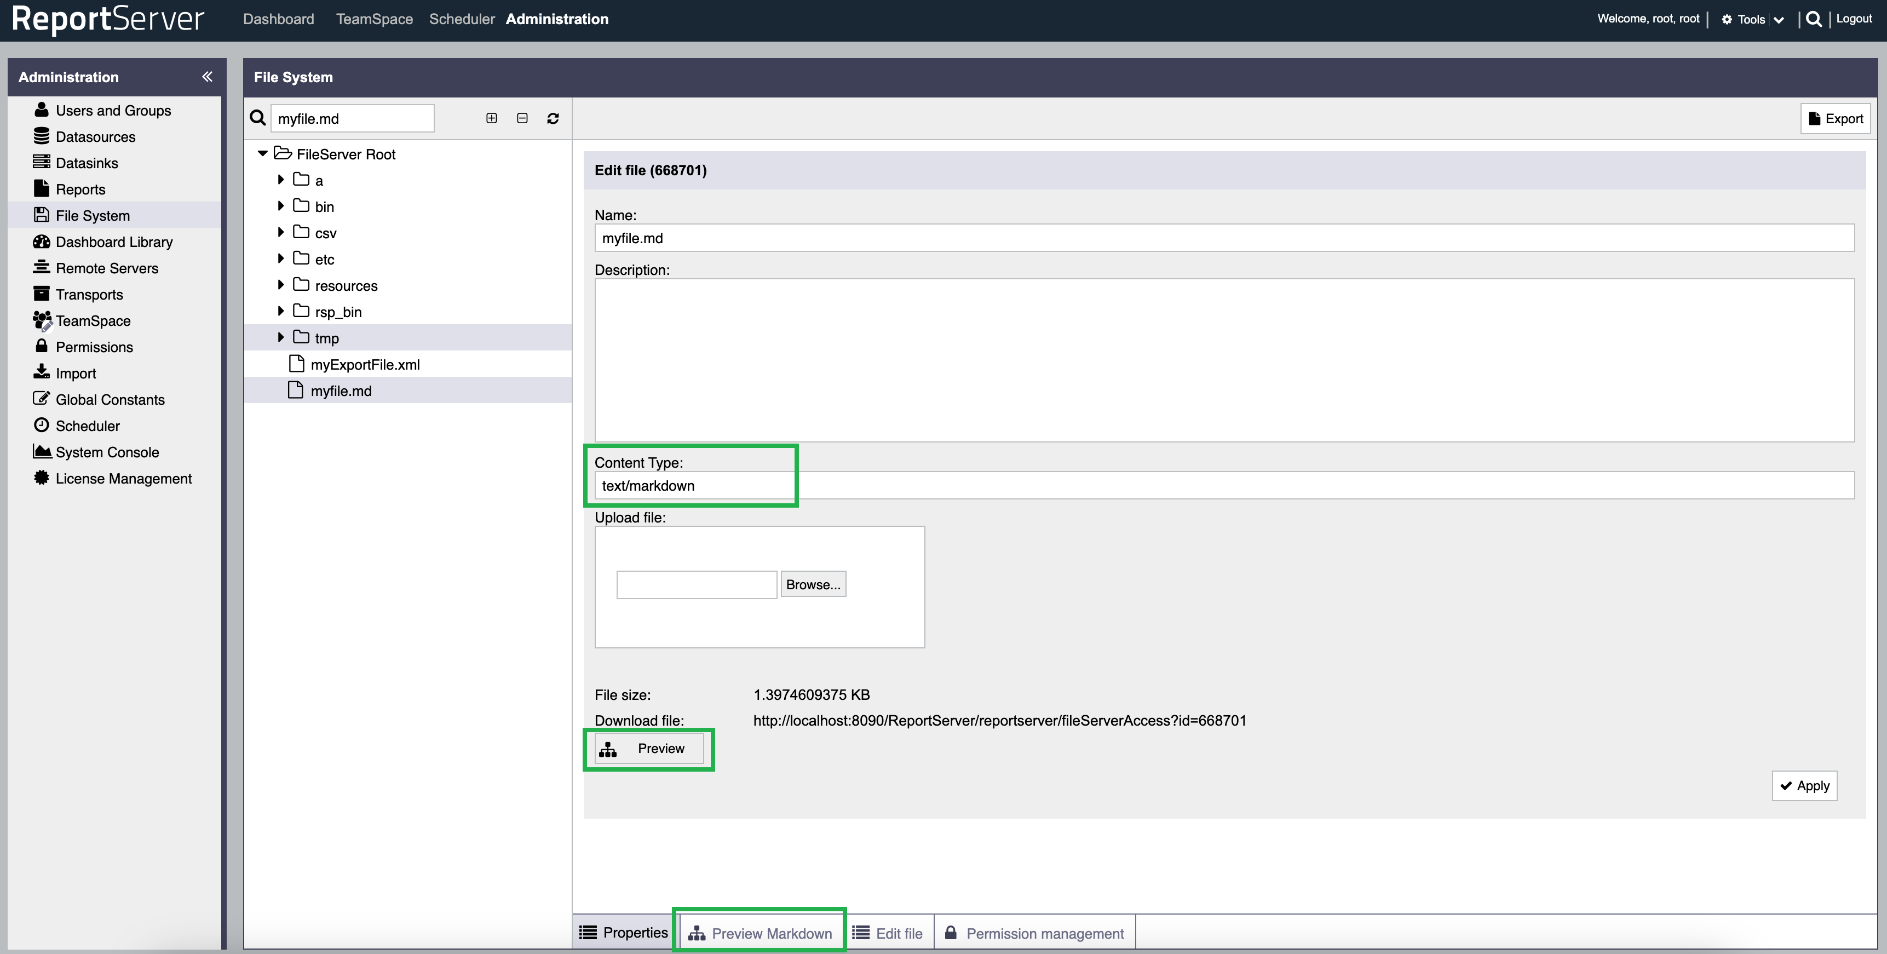The image size is (1887, 954).
Task: Open the Permission management tab
Action: (x=1034, y=934)
